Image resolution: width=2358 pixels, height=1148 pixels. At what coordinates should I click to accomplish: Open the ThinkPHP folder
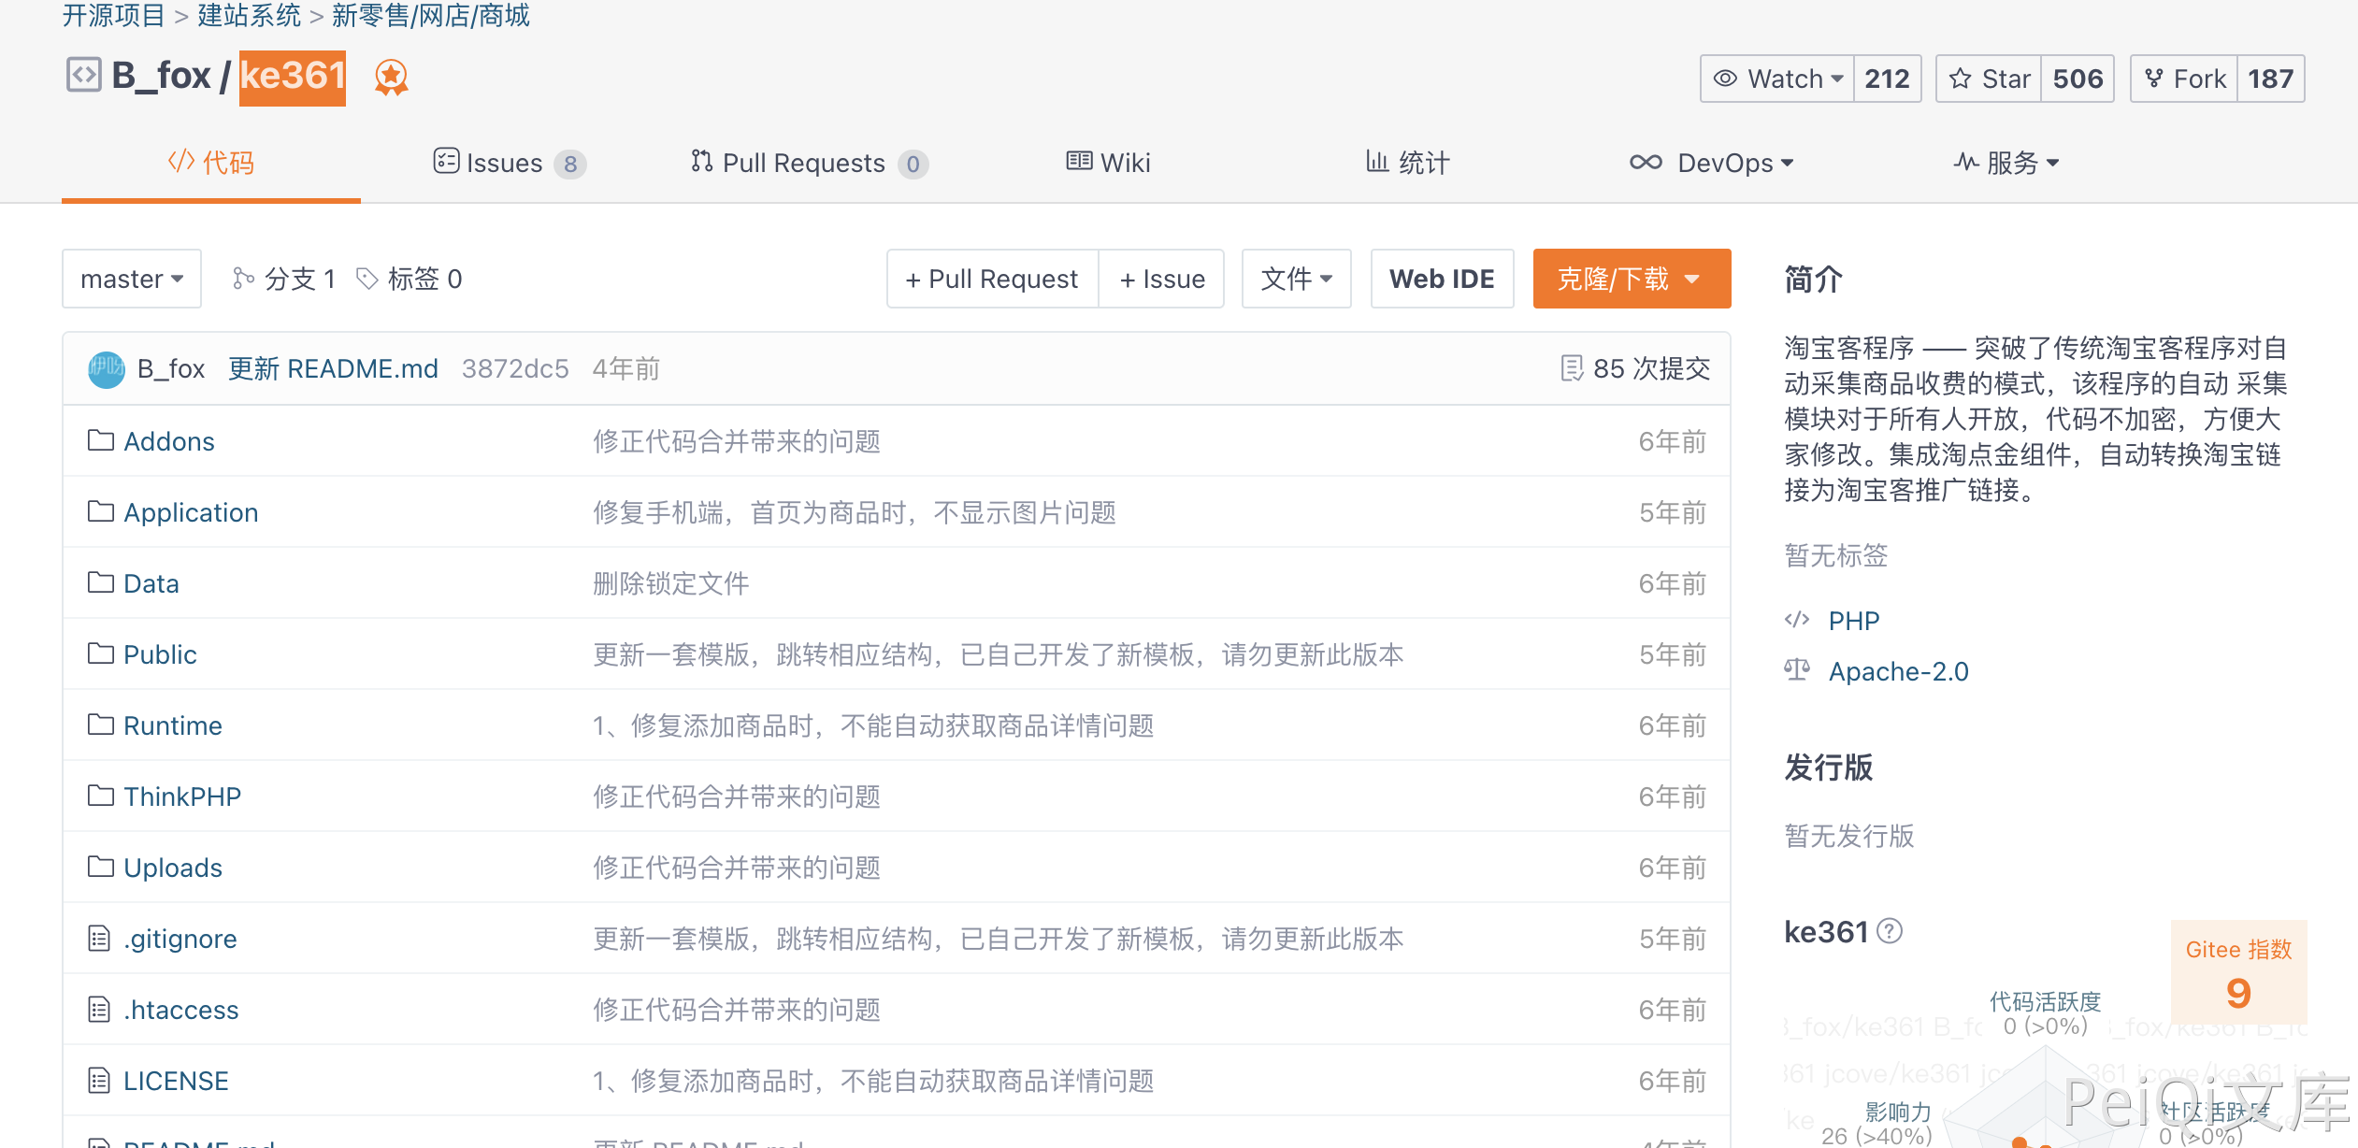pos(182,796)
